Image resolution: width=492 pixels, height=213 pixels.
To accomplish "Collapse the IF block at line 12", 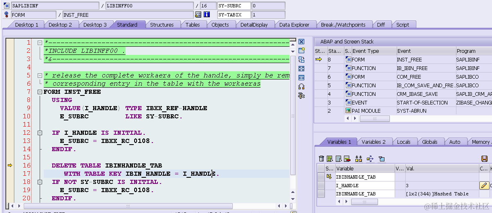I will coord(40,133).
